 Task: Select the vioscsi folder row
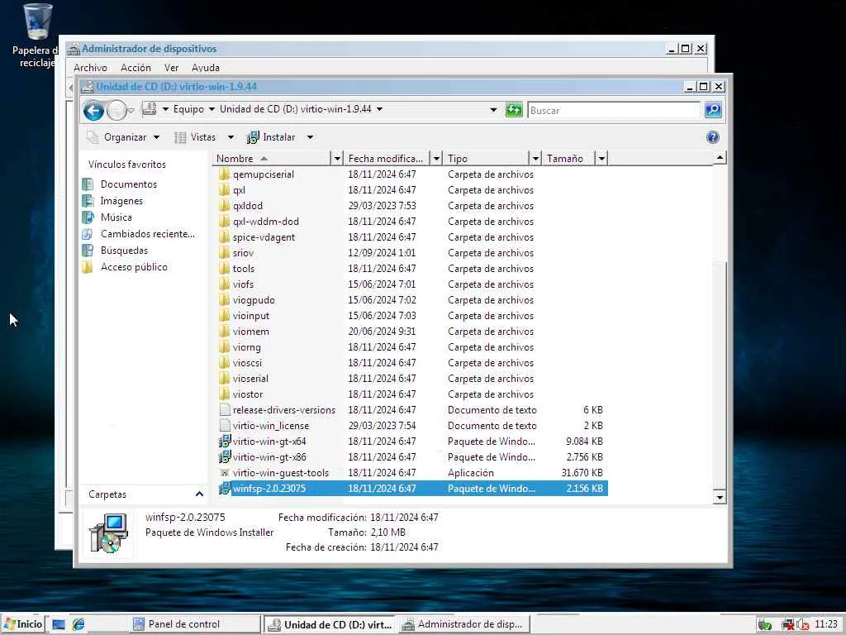[x=412, y=363]
